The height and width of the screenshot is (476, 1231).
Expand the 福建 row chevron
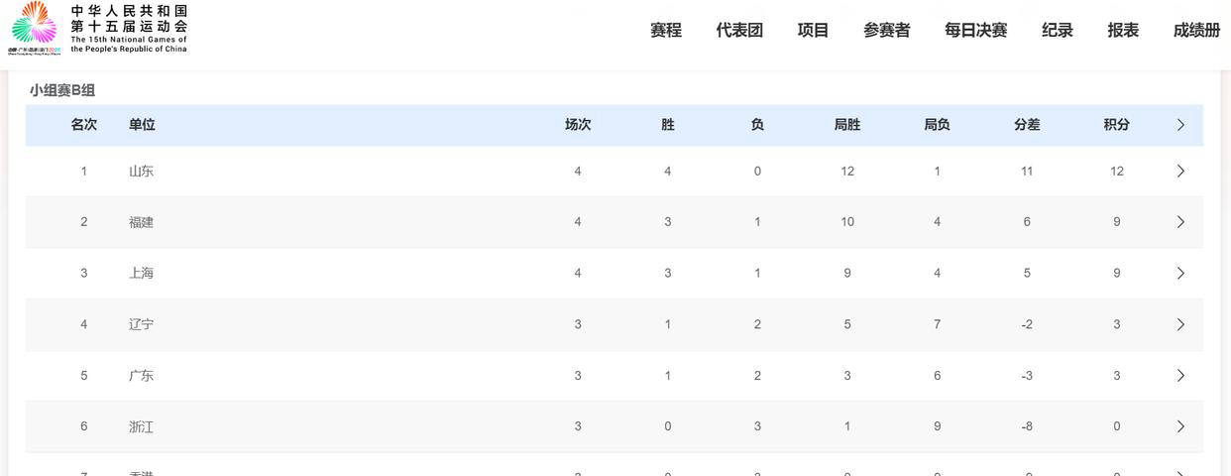pos(1180,222)
